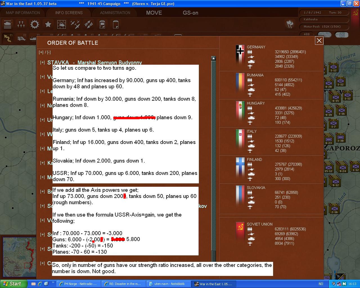Open the weather map icon
Screen dimensions: 360x288
pos(62,24)
